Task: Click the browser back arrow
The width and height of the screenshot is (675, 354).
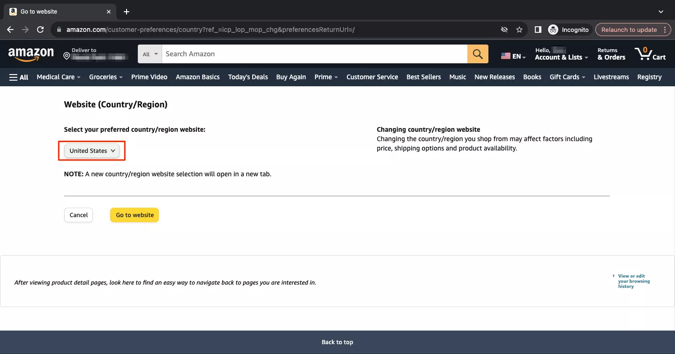Action: tap(10, 30)
